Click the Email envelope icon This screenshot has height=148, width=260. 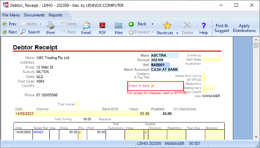(x=86, y=25)
